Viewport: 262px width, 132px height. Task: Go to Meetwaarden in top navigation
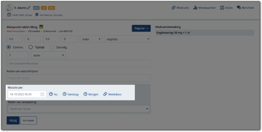pos(204,8)
